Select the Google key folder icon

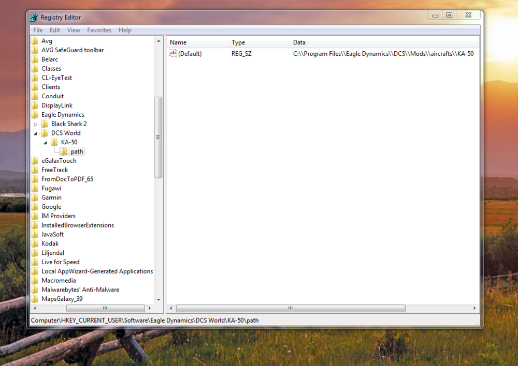(34, 206)
